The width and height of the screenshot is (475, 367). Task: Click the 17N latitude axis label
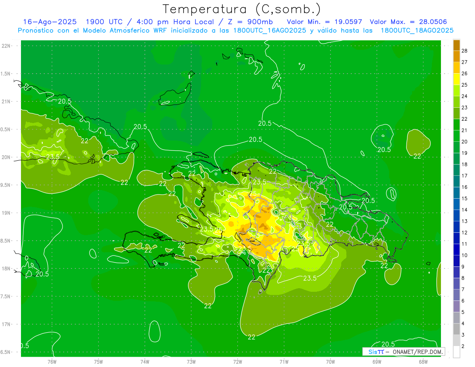click(x=7, y=324)
